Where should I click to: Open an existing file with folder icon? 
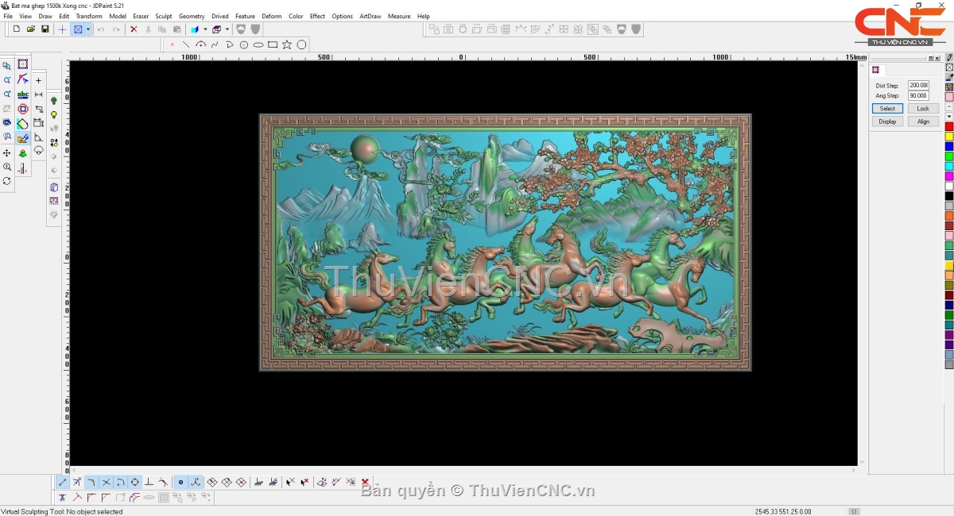(31, 29)
